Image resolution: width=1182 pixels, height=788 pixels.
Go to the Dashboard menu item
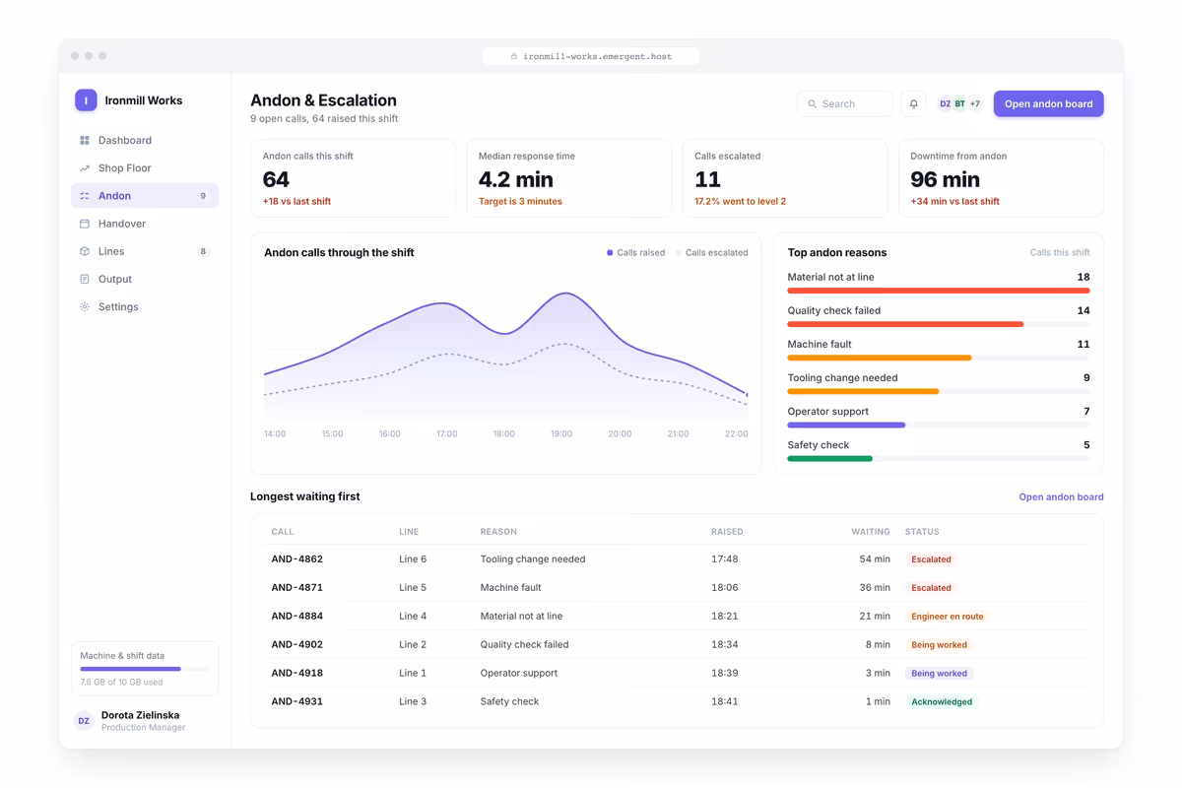pos(145,141)
